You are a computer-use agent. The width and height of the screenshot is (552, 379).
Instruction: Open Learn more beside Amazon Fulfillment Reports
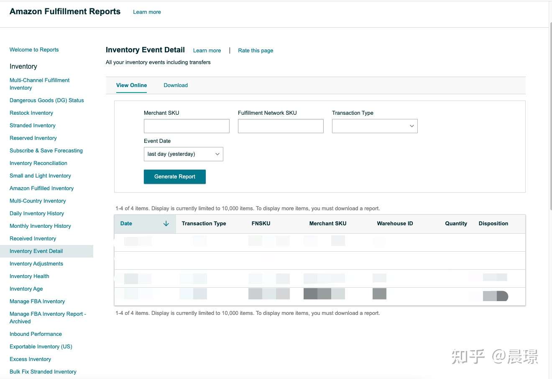(147, 12)
